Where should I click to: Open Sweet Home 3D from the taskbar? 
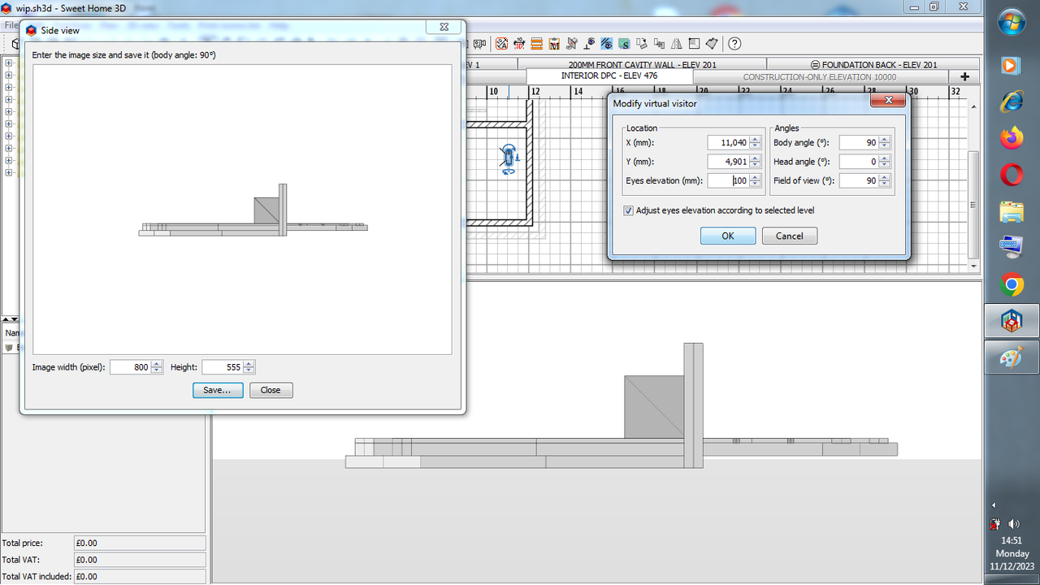(x=1010, y=320)
